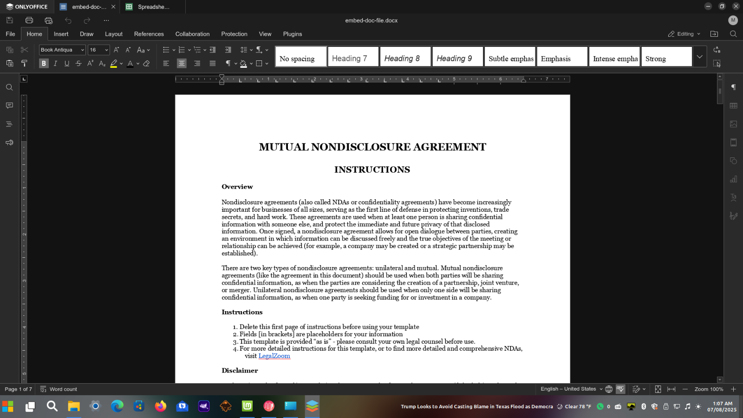This screenshot has height=418, width=743.
Task: Click the Strikethrough formatting icon
Action: [78, 64]
